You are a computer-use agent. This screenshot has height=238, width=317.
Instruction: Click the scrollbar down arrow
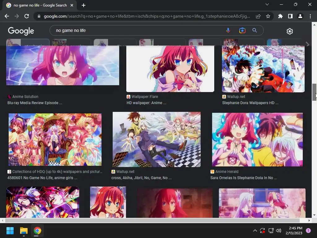[314, 215]
